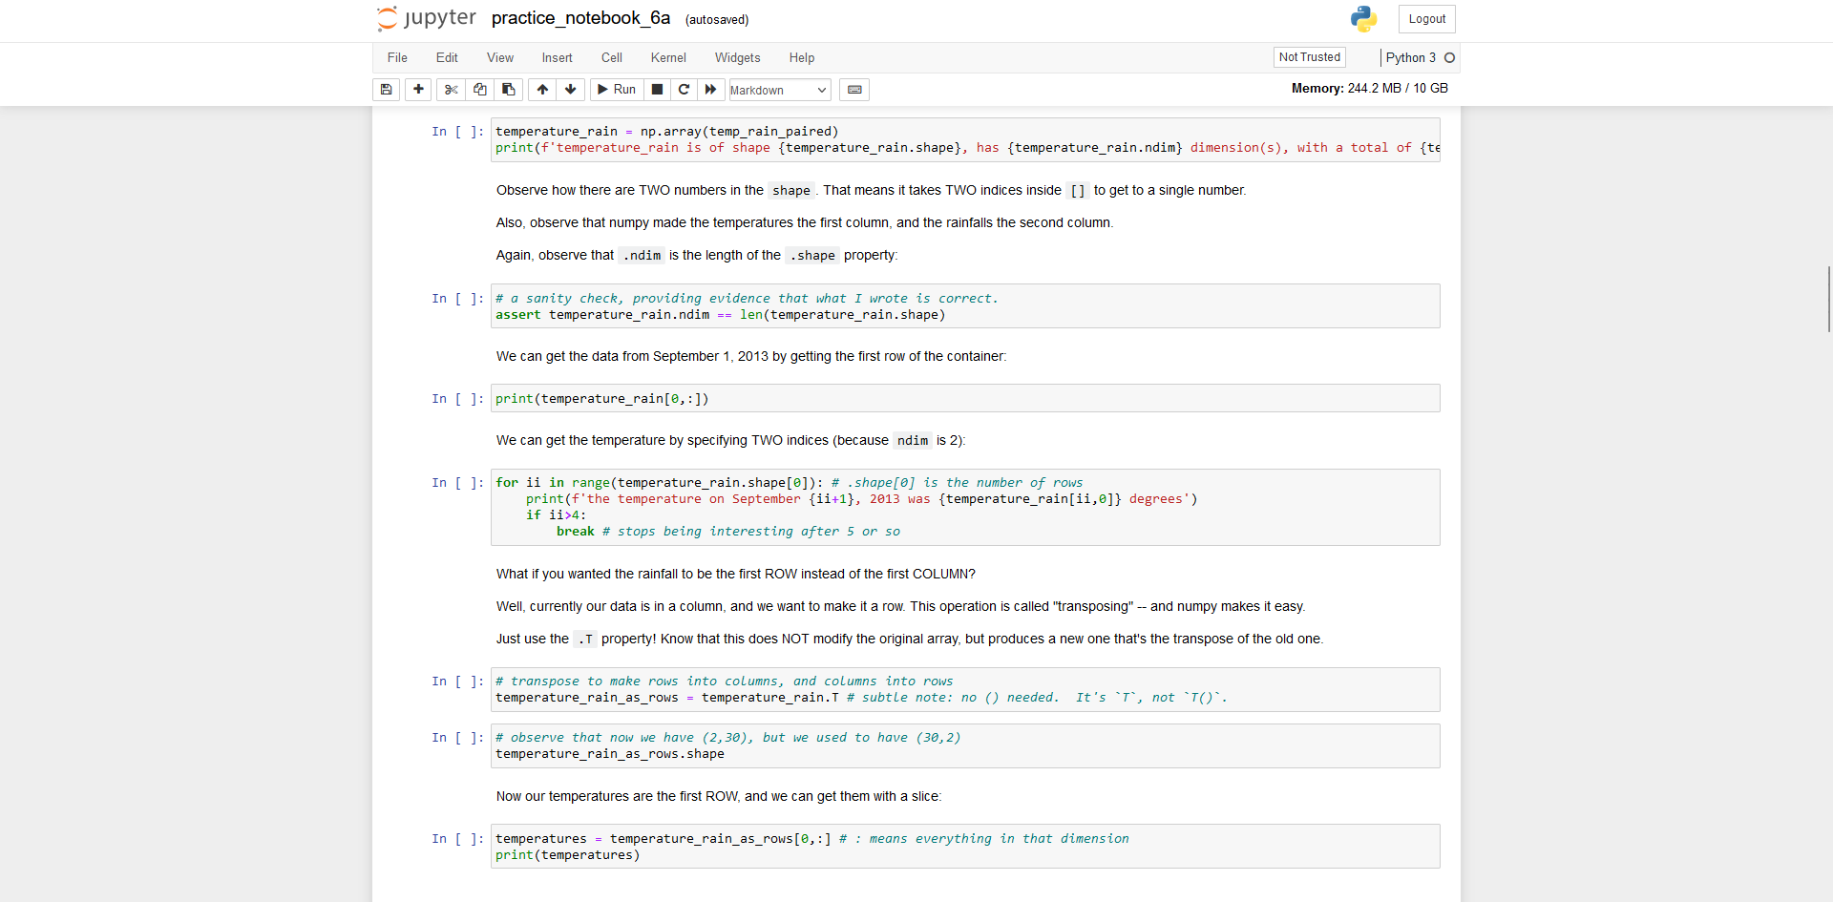1833x902 pixels.
Task: Cut the selected cell
Action: tap(451, 89)
